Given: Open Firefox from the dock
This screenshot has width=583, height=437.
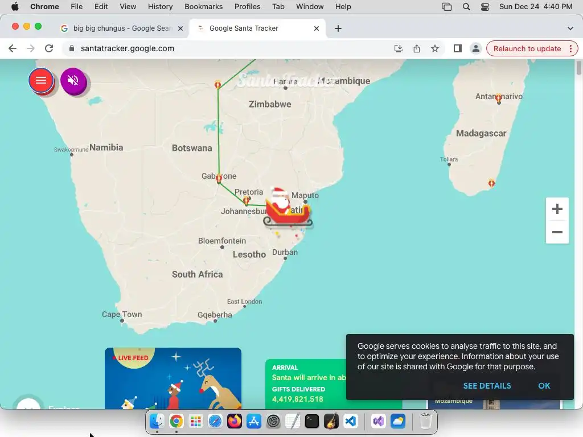Looking at the screenshot, I should pyautogui.click(x=234, y=421).
